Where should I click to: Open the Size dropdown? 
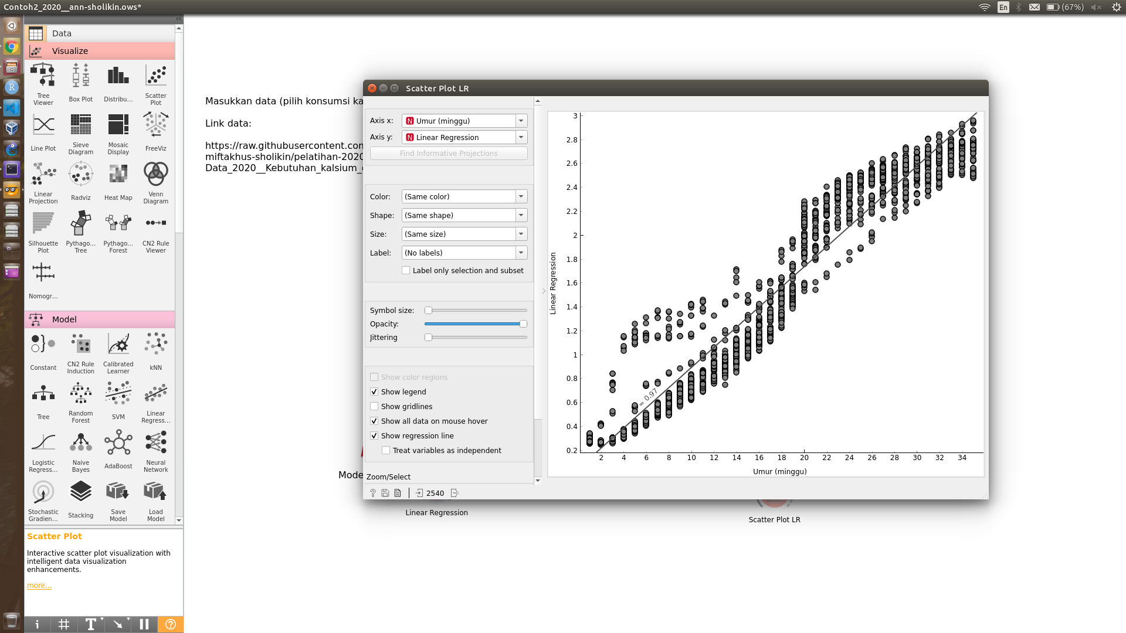click(464, 234)
